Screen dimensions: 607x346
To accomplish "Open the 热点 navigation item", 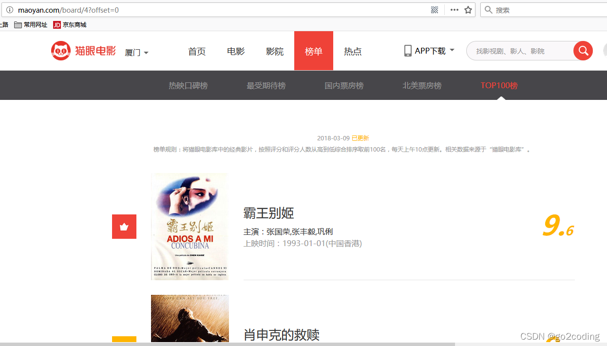I will pos(353,51).
